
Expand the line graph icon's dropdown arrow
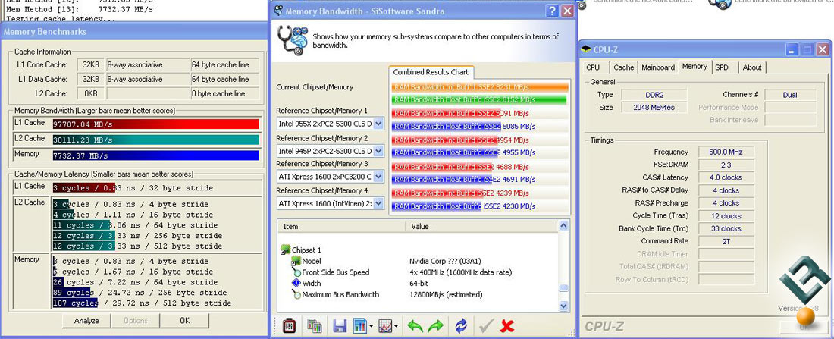[x=396, y=327]
